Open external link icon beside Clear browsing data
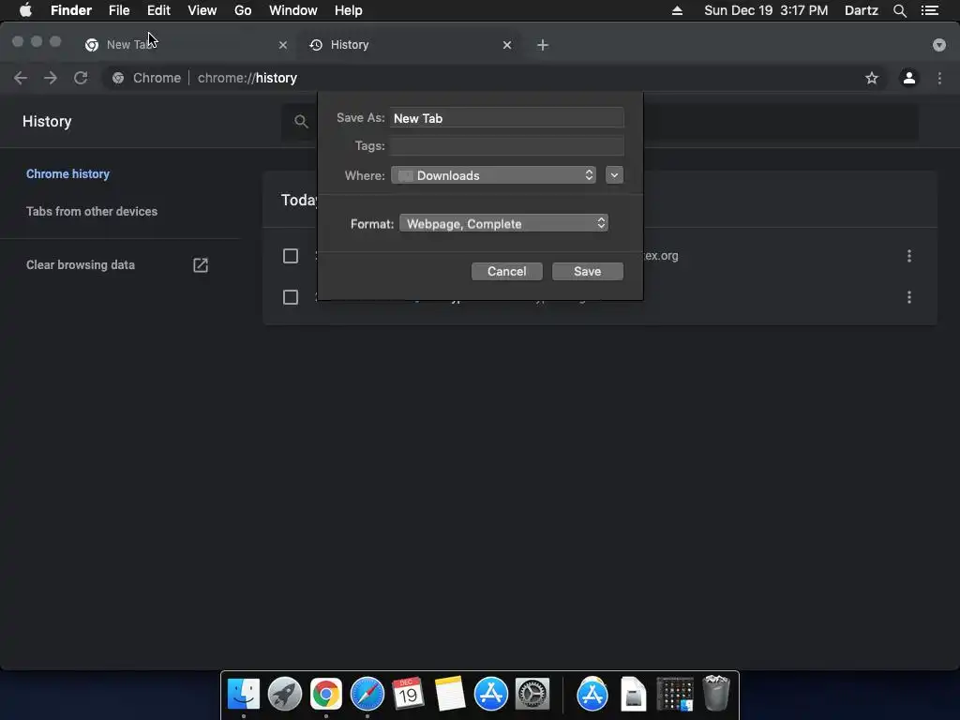The width and height of the screenshot is (960, 720). (201, 265)
